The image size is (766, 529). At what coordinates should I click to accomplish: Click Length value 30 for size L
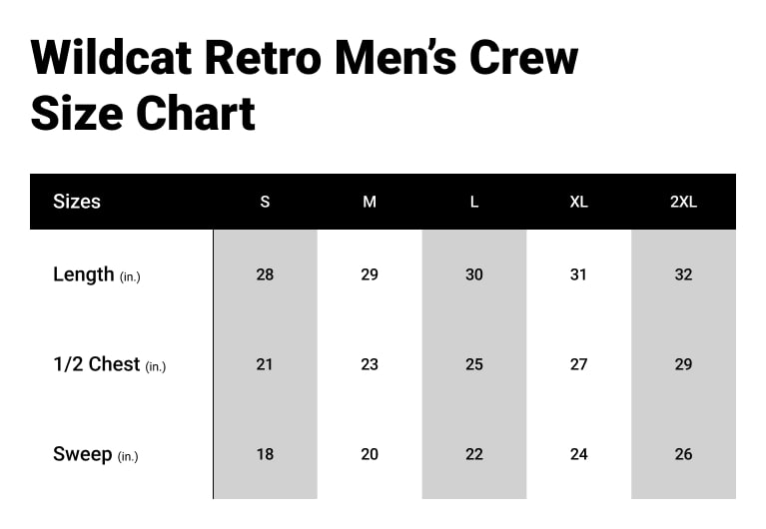tap(474, 274)
